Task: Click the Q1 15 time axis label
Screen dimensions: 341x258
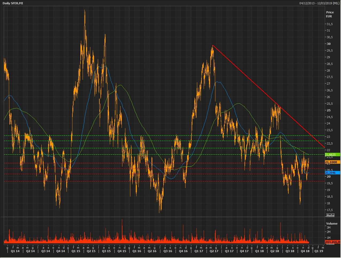Action: click(76, 251)
